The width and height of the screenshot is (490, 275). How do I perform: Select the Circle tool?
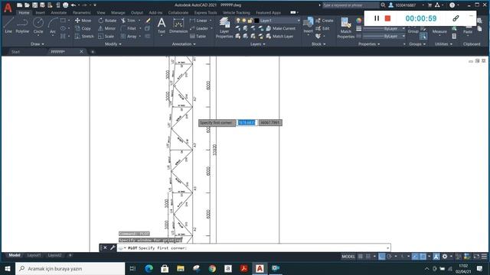38,25
